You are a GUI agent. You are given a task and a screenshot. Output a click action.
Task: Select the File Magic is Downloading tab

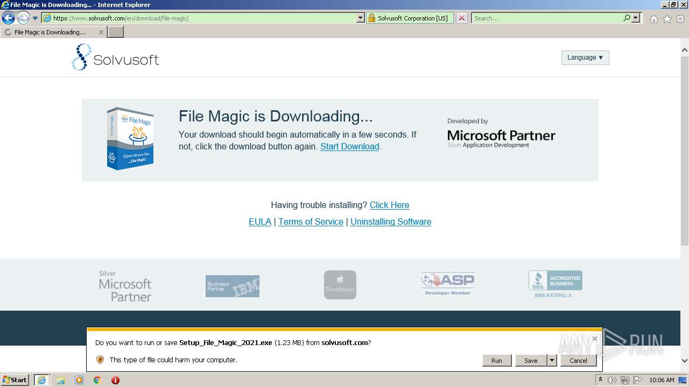tap(50, 32)
